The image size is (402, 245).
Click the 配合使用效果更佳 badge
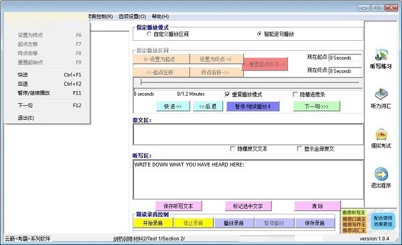point(383,221)
